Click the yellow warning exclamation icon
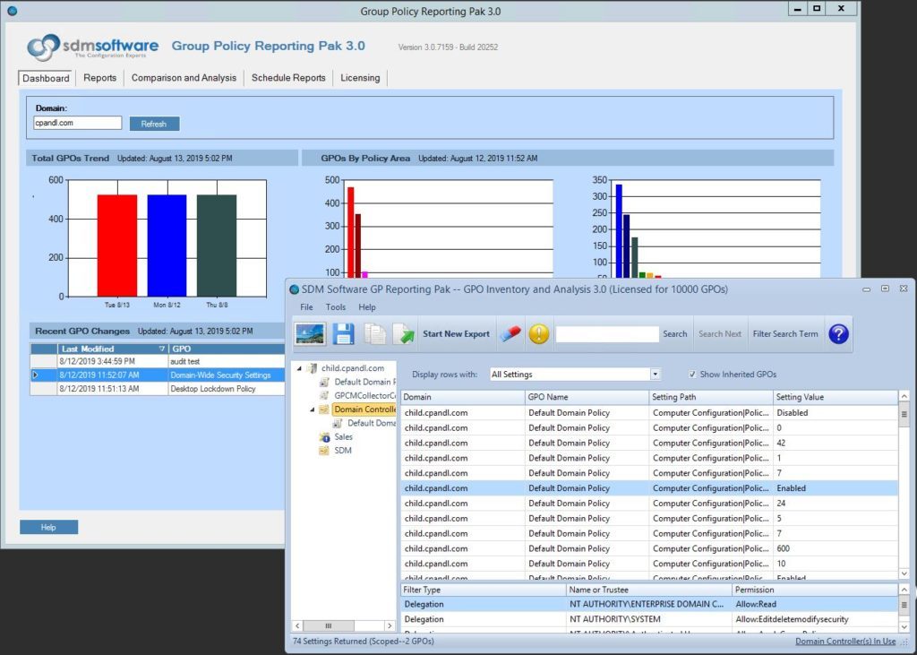Screen dimensions: 917x655 point(538,334)
